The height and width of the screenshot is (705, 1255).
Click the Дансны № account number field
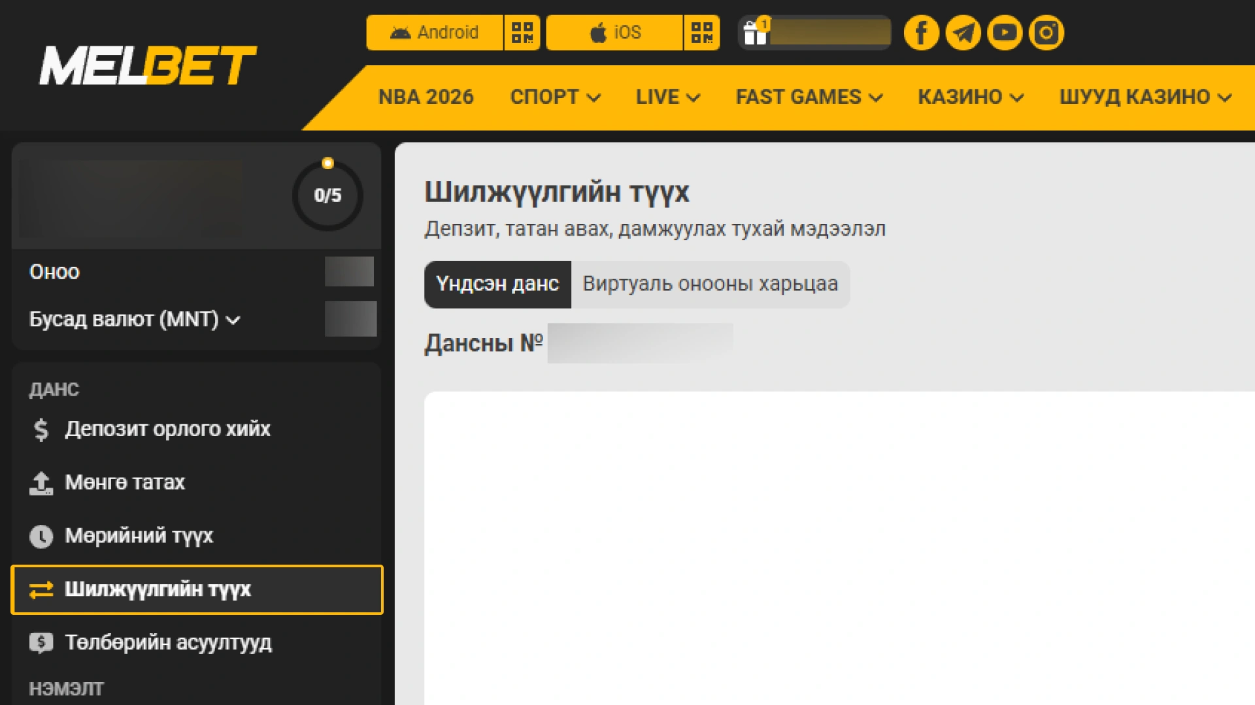[640, 343]
